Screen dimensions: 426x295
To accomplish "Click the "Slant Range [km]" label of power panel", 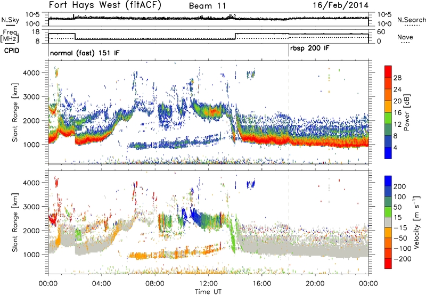I will [15, 112].
